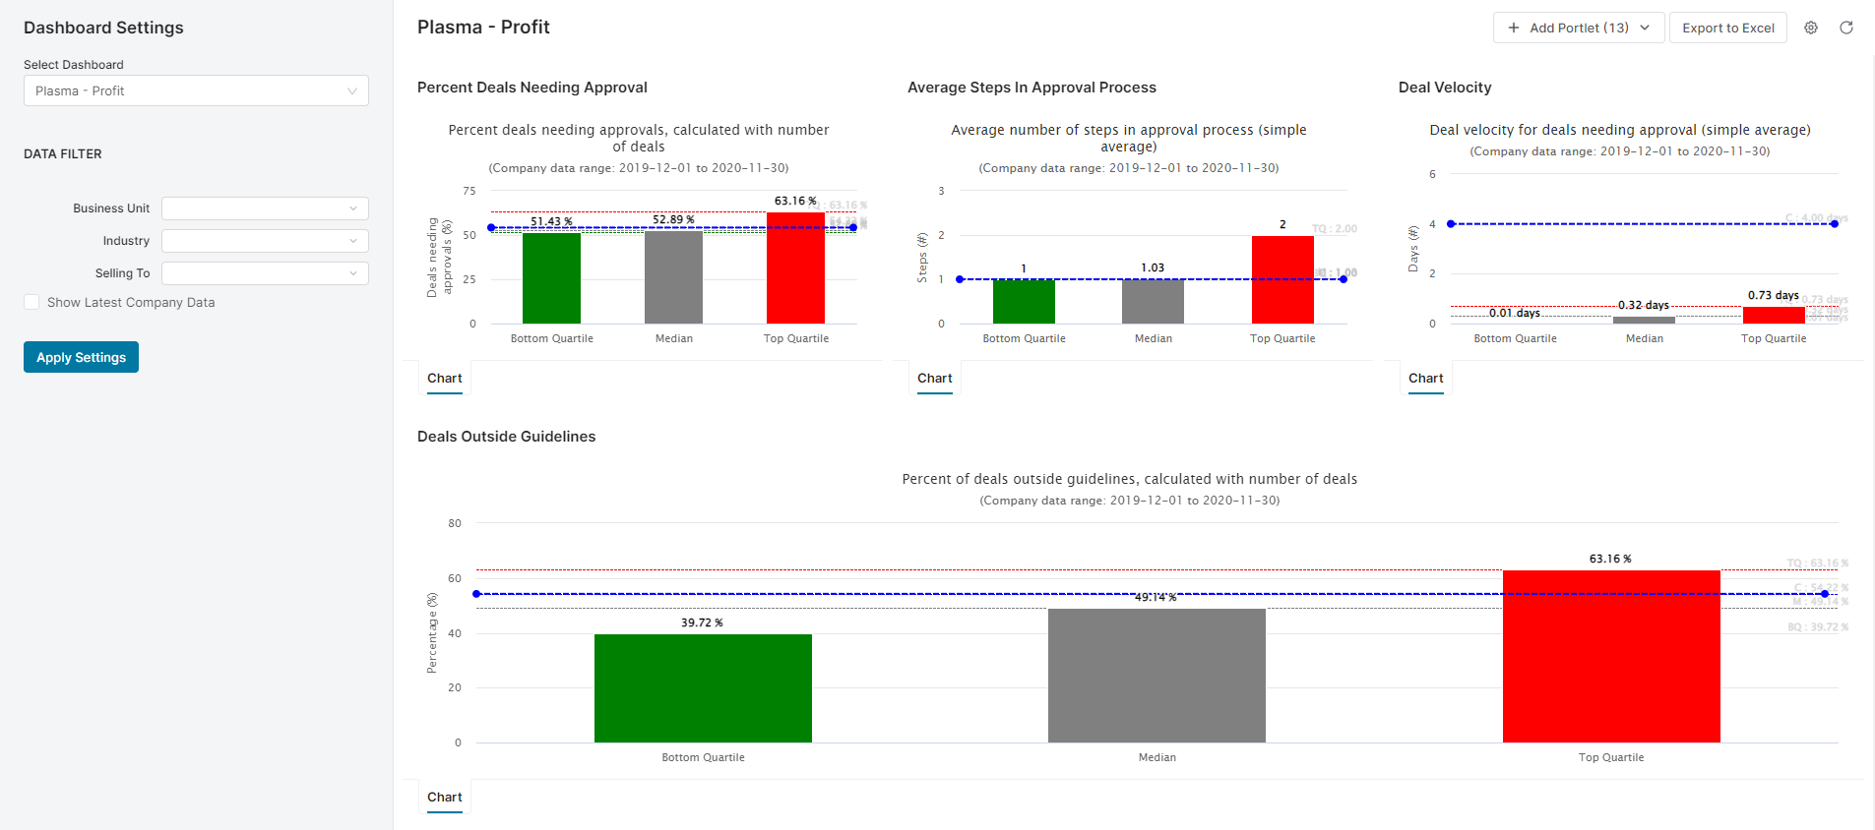Click gray Median bar in Percent Deals Needing Approval
This screenshot has height=830, width=1875.
click(673, 277)
